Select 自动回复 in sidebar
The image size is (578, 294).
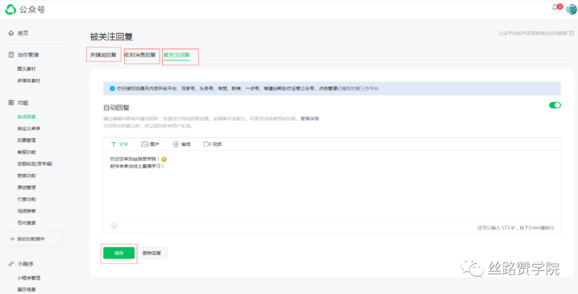tap(27, 116)
